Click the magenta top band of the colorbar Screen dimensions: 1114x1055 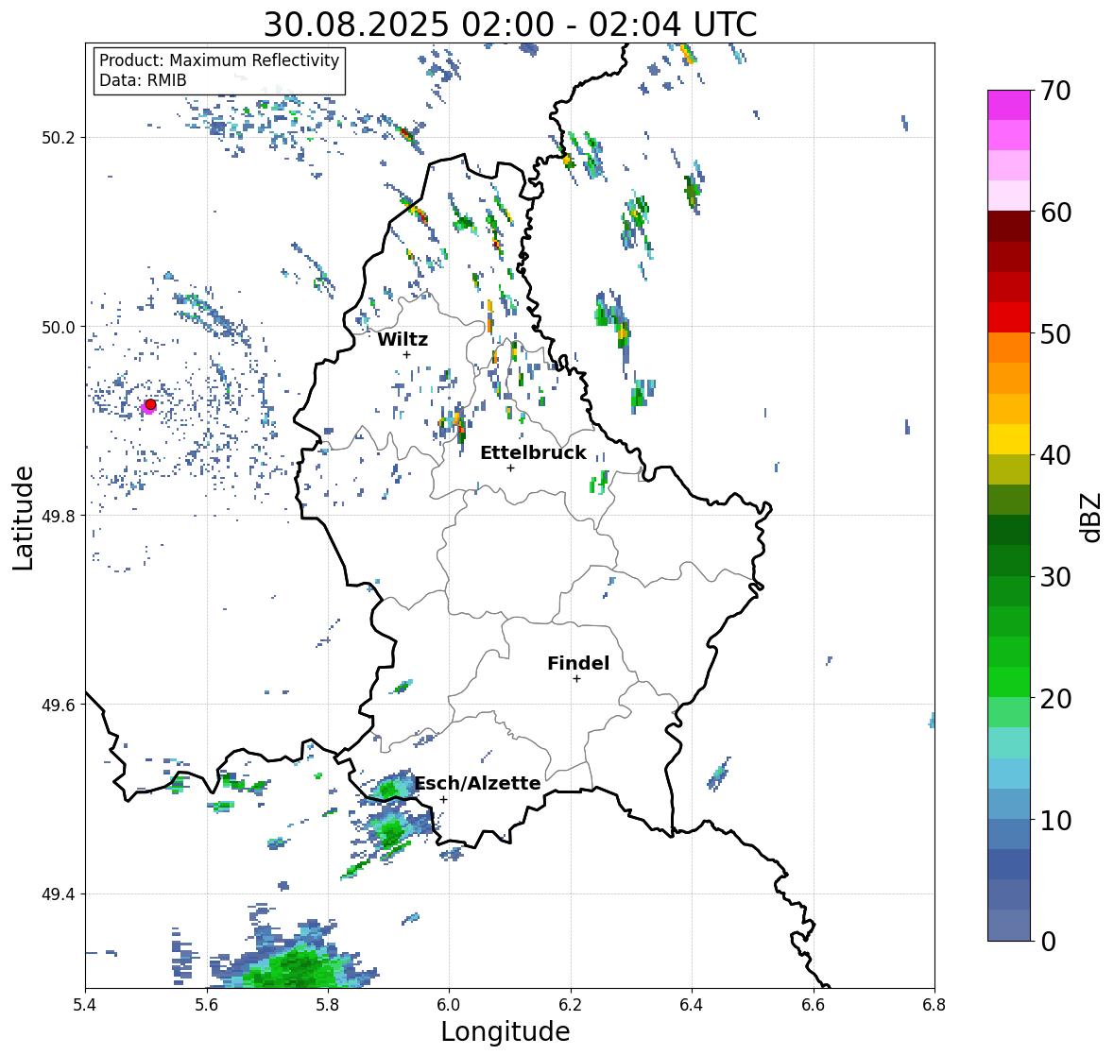1009,105
